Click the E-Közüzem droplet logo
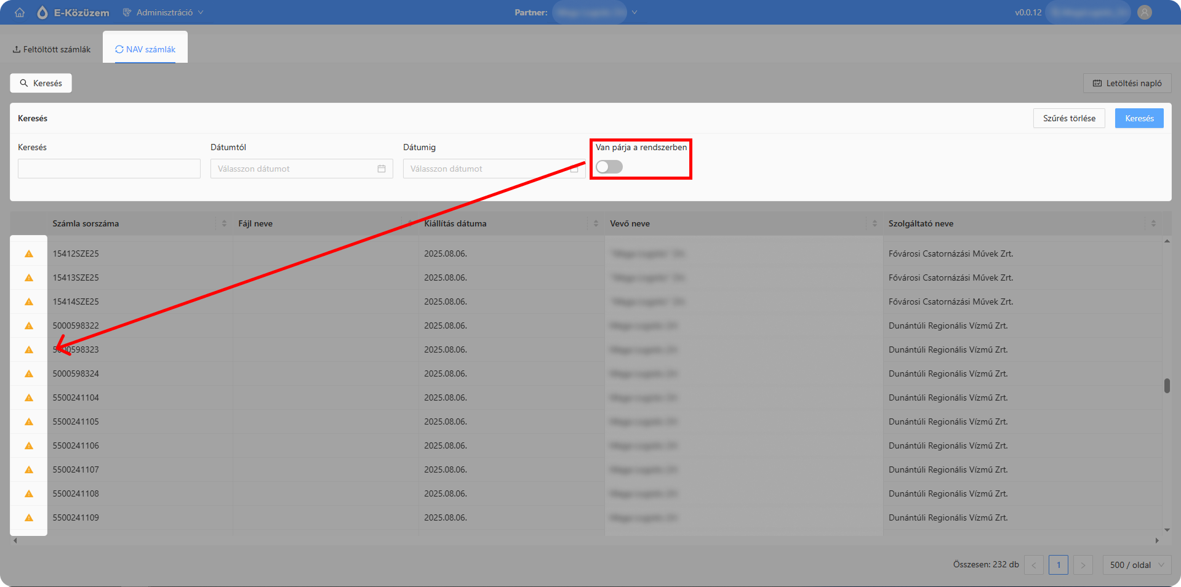Viewport: 1181px width, 587px height. pos(42,12)
